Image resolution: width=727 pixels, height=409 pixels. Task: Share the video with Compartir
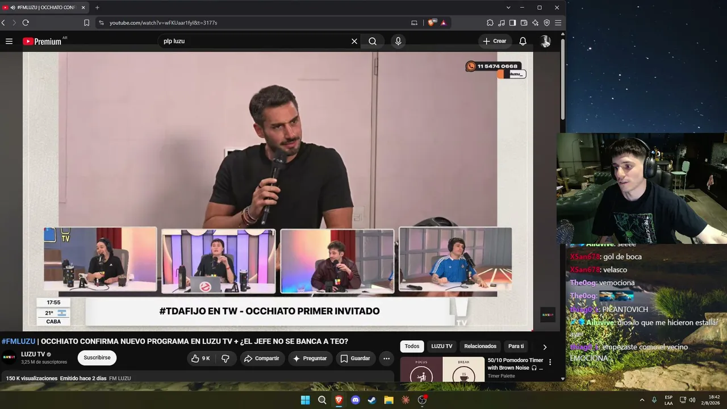(261, 358)
